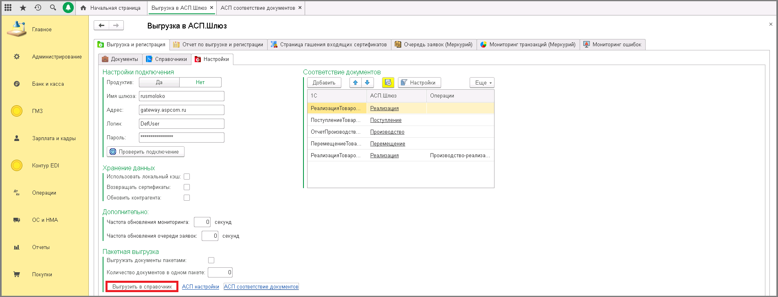Image resolution: width=778 pixels, height=297 pixels.
Task: Open the sections menu grid icon
Action: 8,8
